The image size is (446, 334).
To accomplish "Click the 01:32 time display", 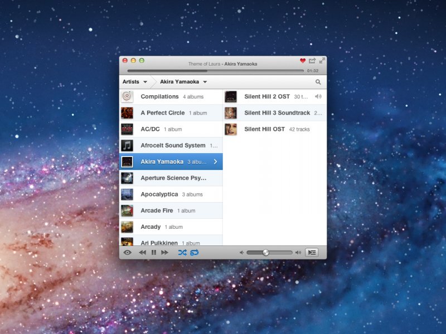I will 313,71.
